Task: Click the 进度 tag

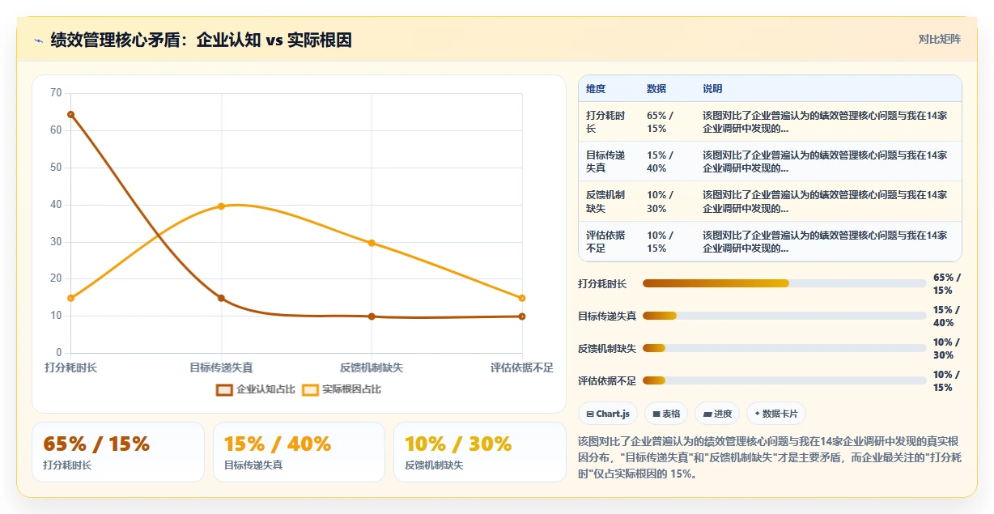Action: (x=717, y=414)
